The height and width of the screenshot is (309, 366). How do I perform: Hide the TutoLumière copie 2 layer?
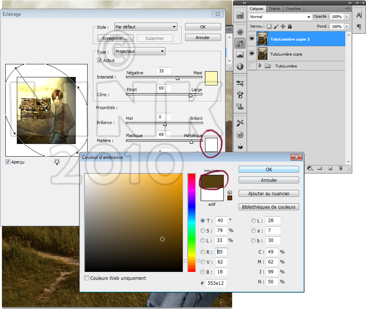[252, 39]
